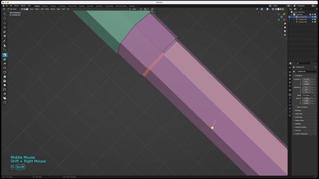This screenshot has width=319, height=179.
Task: Select the Shrink/Fatten tool
Action: click(4, 94)
